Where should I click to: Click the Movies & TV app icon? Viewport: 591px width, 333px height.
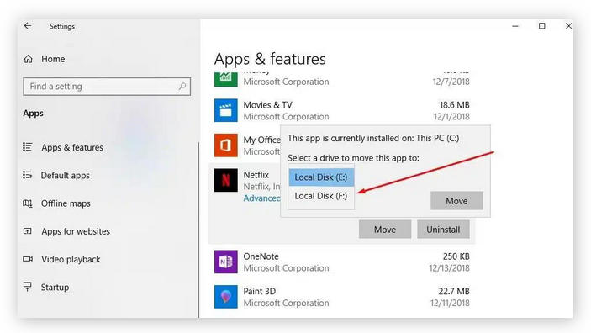tap(226, 110)
